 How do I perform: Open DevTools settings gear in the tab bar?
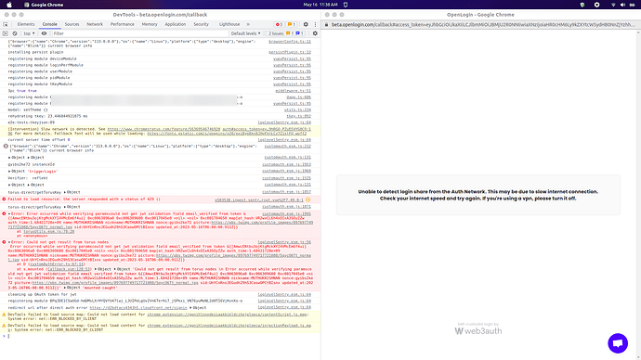click(x=306, y=24)
